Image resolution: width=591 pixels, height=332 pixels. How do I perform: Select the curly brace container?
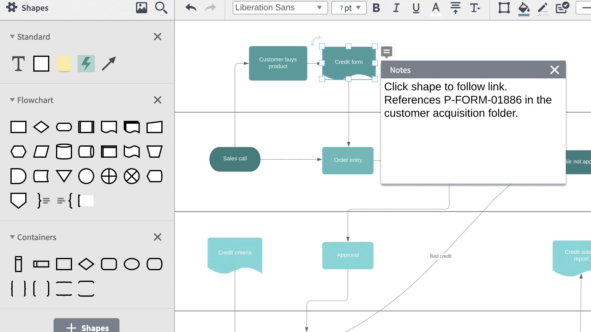pos(18,289)
